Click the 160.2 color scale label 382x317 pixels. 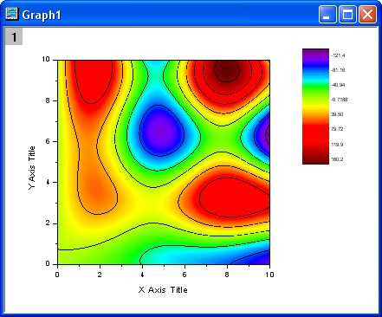click(337, 159)
